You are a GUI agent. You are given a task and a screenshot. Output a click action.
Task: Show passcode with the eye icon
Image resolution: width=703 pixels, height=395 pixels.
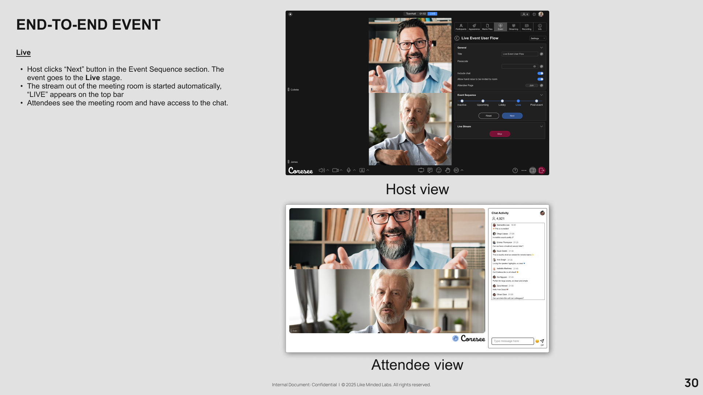(535, 67)
